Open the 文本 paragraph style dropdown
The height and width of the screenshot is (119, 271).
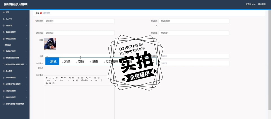[x=64, y=81]
